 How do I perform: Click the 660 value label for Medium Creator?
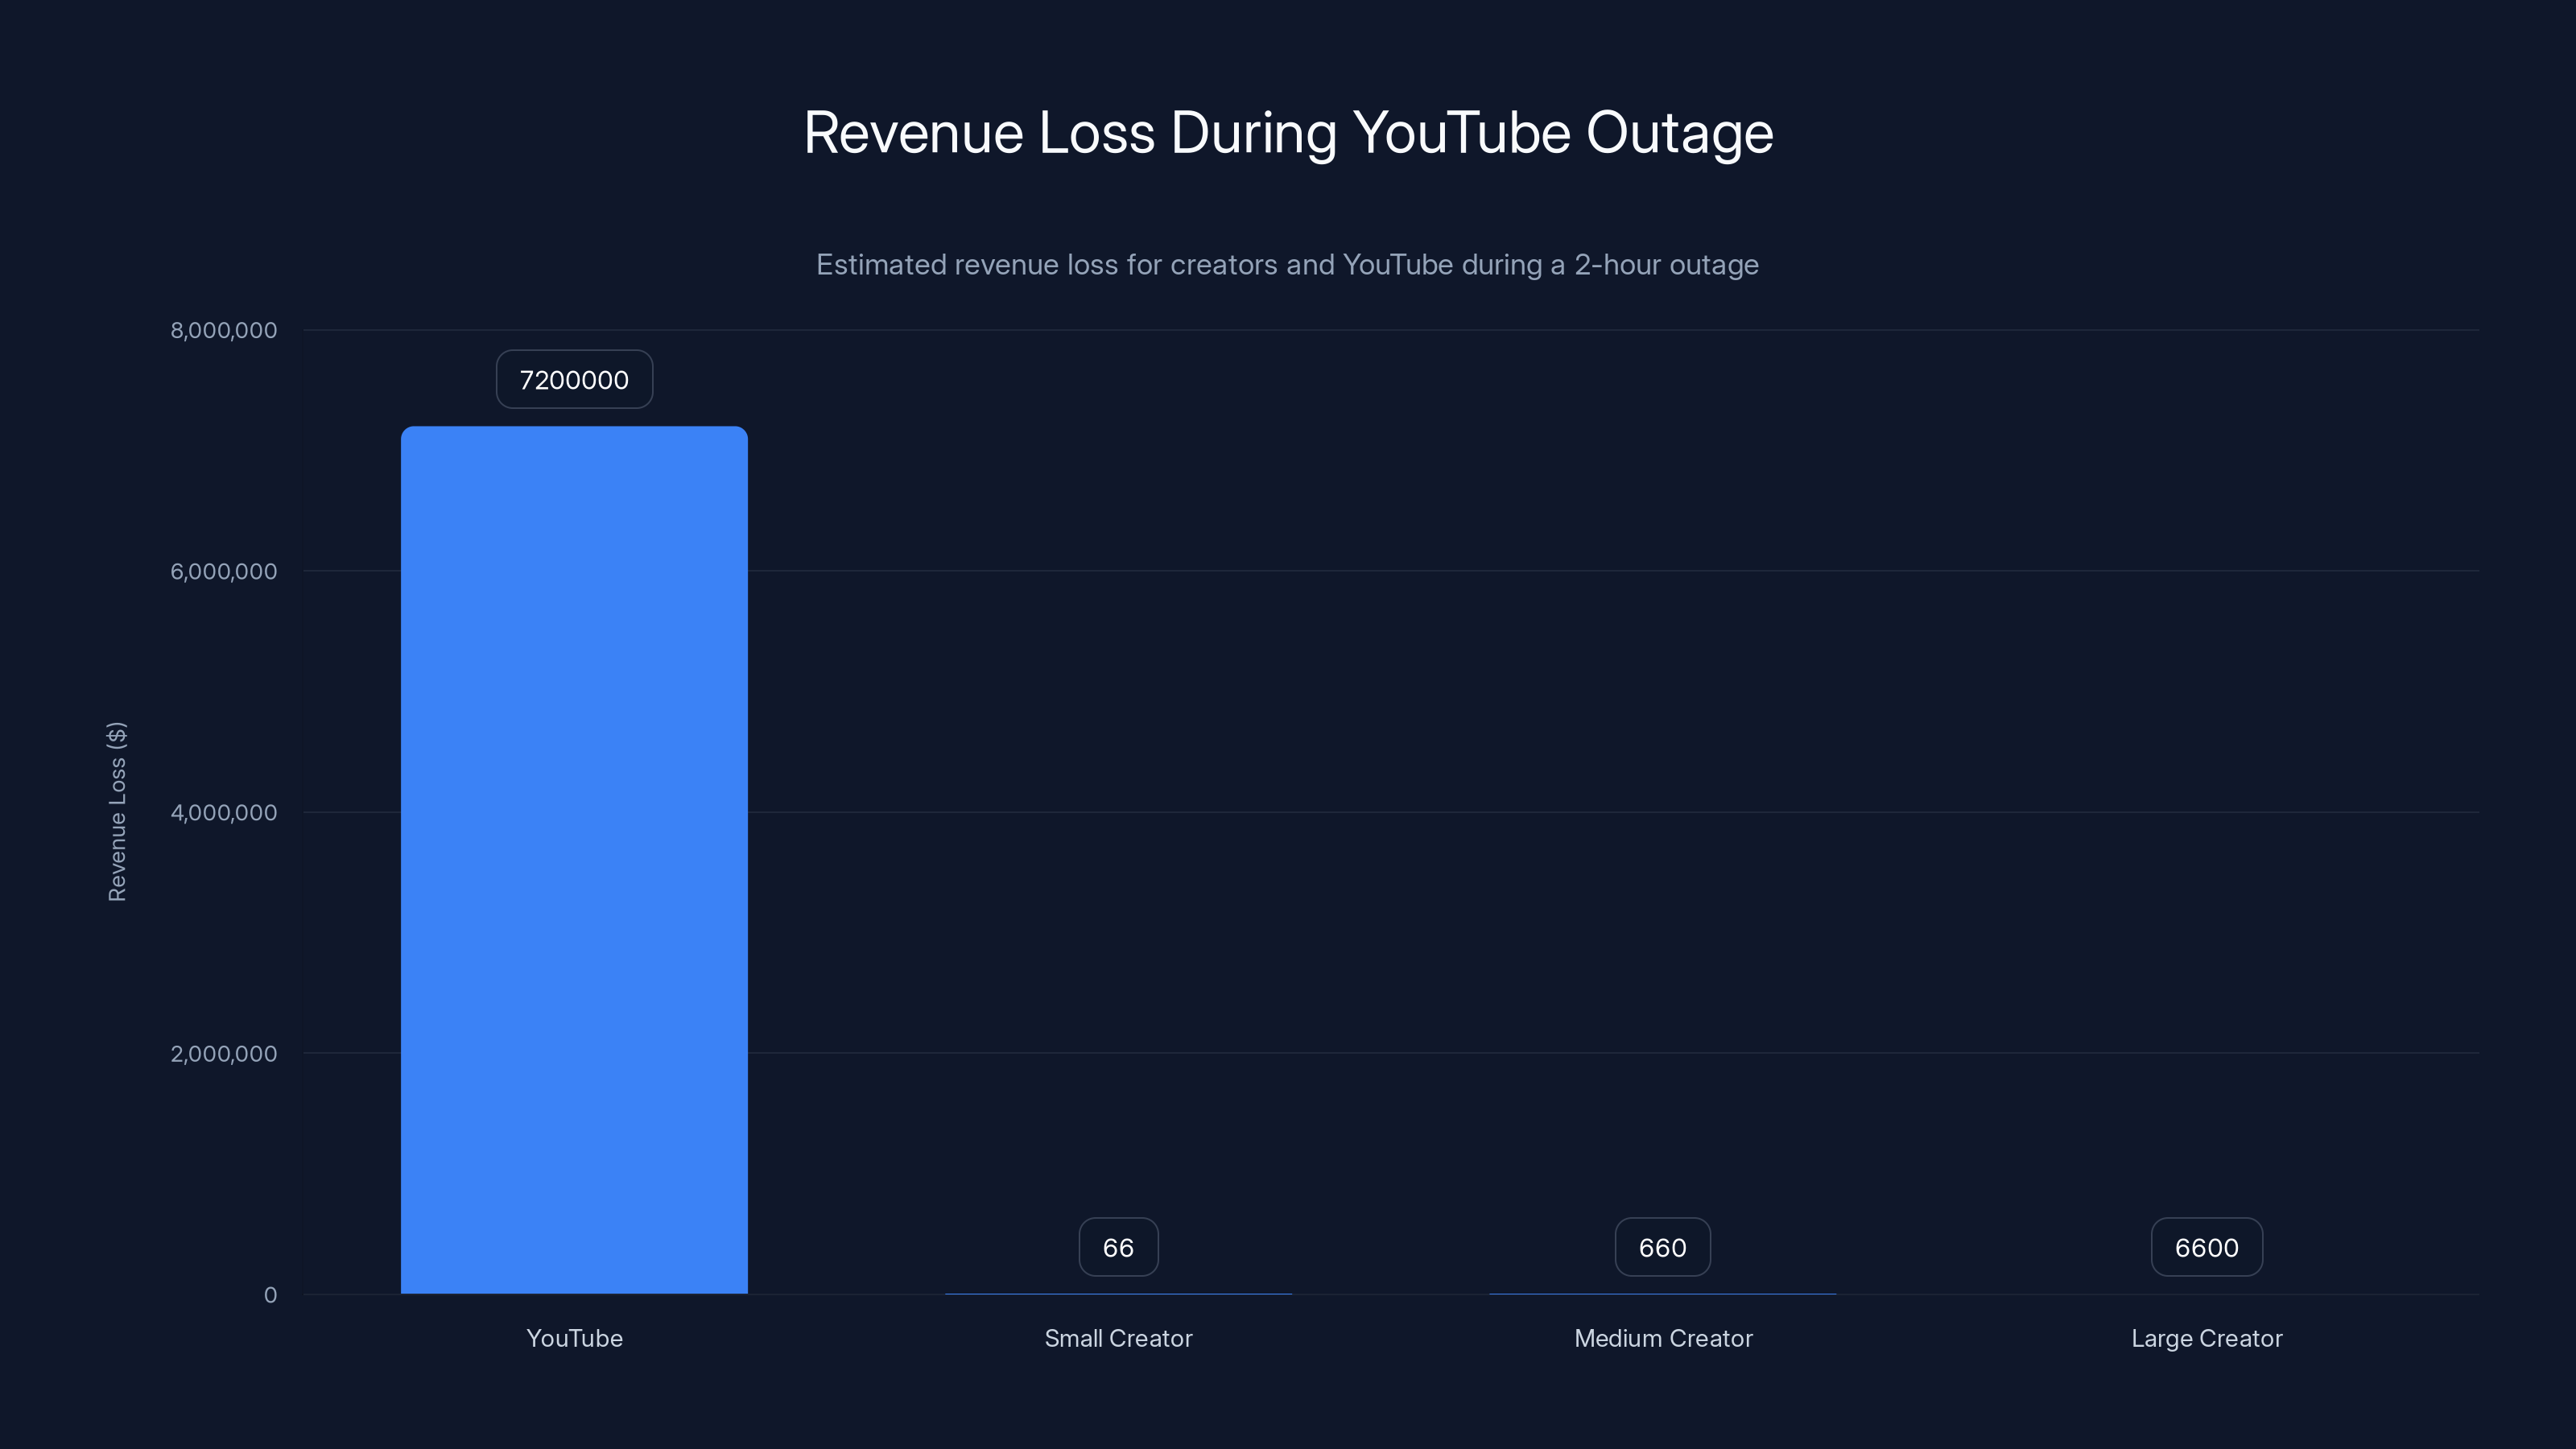(x=1662, y=1247)
